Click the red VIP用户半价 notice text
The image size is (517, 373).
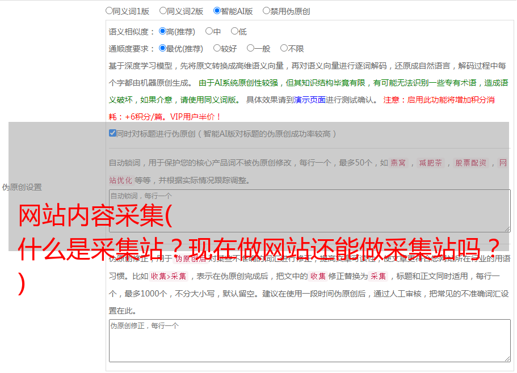[x=195, y=117]
